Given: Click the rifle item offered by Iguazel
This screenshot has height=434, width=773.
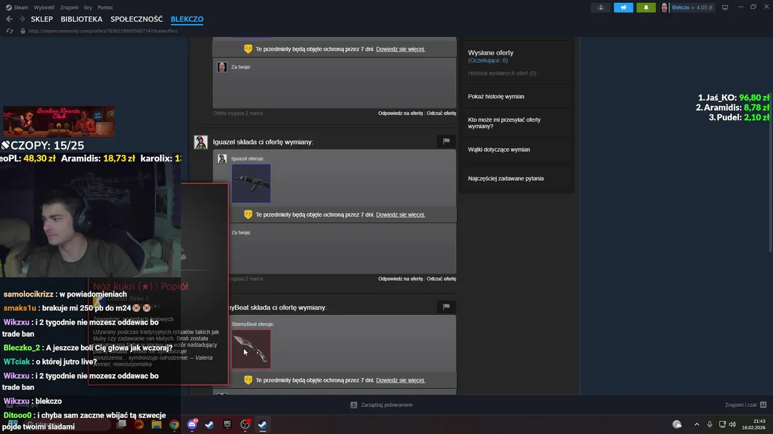Looking at the screenshot, I should [251, 183].
